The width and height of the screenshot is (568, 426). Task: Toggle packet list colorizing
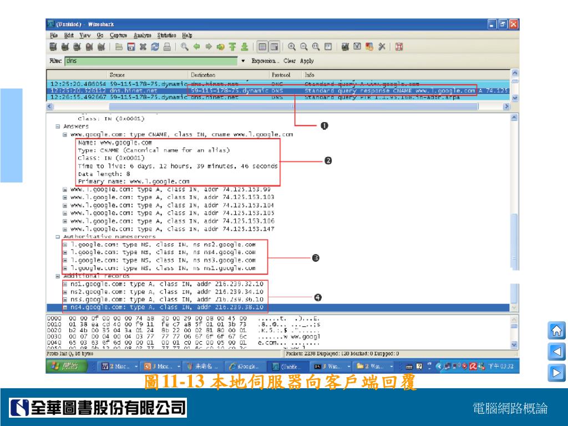[262, 47]
